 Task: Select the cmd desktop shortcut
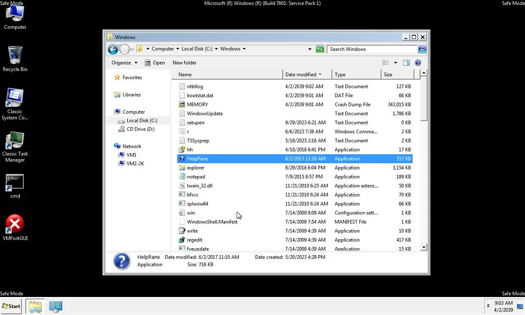pyautogui.click(x=15, y=187)
